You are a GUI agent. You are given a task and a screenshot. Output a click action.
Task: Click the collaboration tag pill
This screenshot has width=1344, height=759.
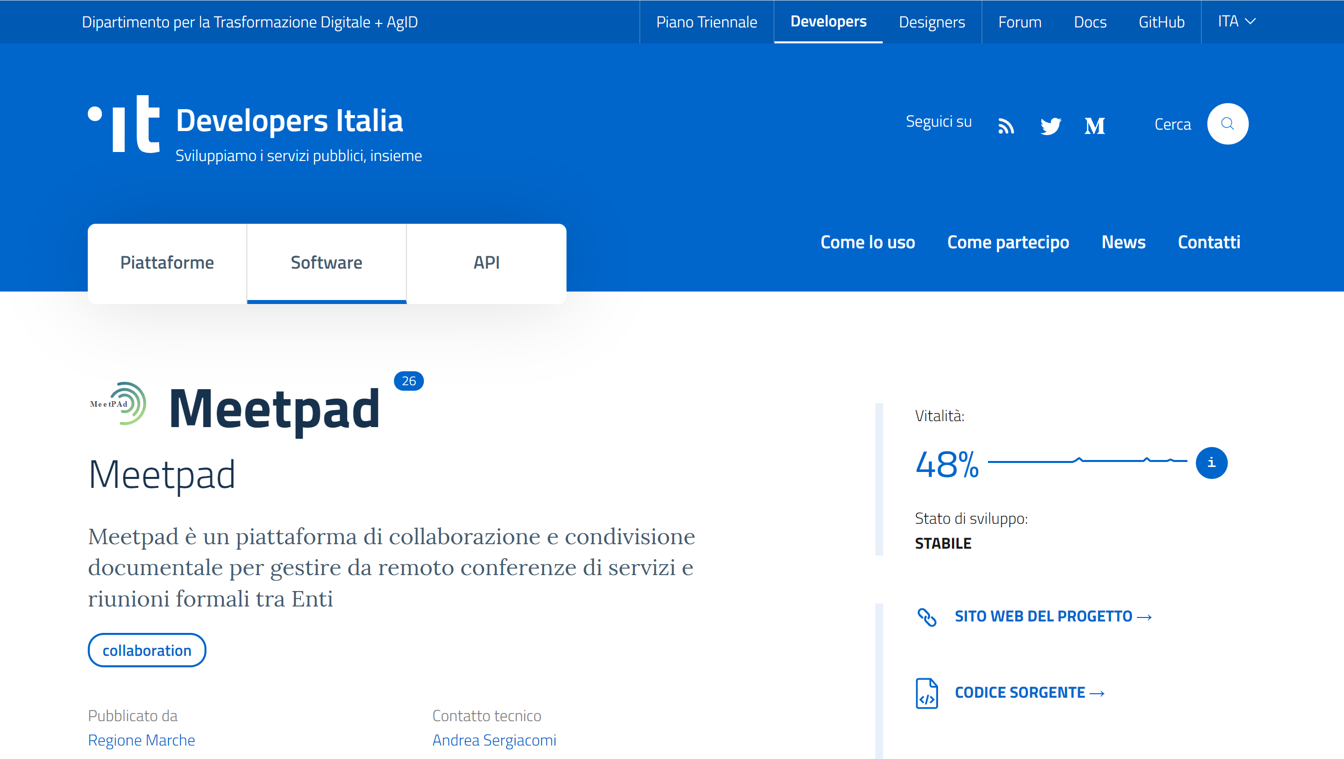[147, 650]
